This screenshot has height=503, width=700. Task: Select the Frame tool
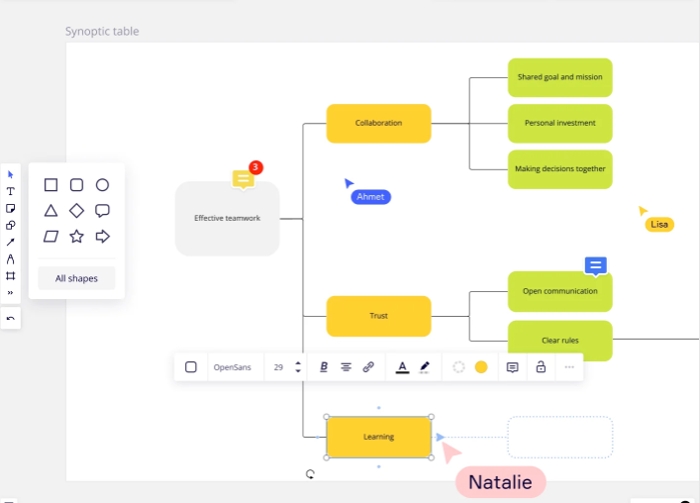(x=11, y=275)
